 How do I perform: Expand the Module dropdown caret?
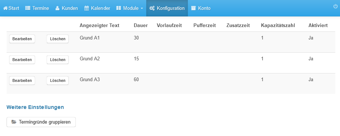coord(142,8)
